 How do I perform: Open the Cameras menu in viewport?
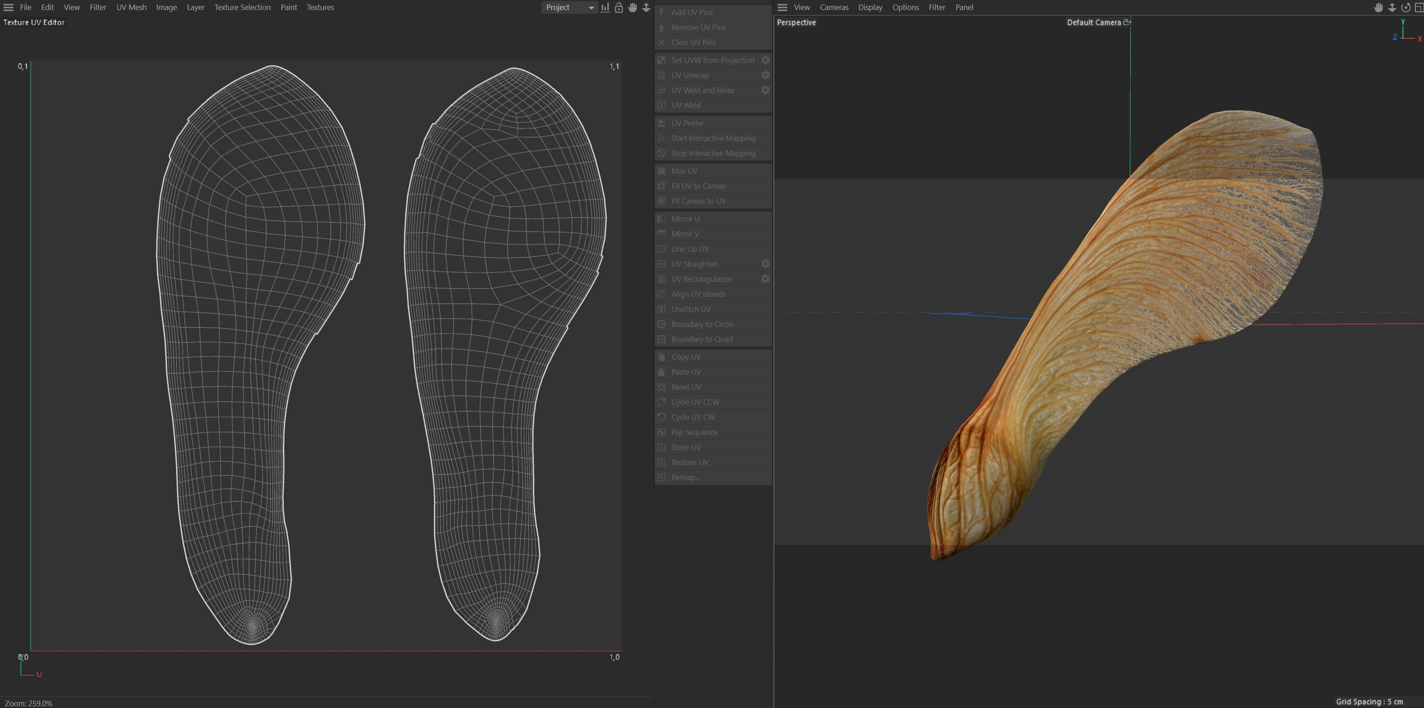coord(834,7)
